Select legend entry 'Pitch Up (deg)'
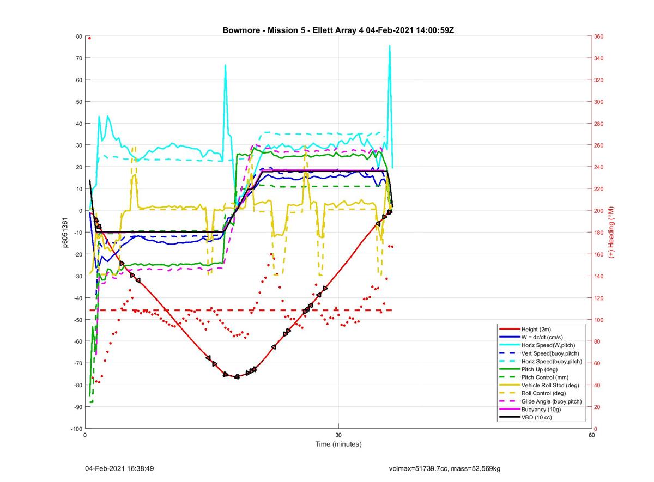 (x=540, y=369)
